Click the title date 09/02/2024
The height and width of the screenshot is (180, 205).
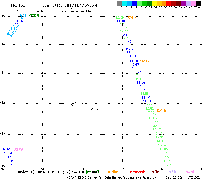pyautogui.click(x=81, y=6)
